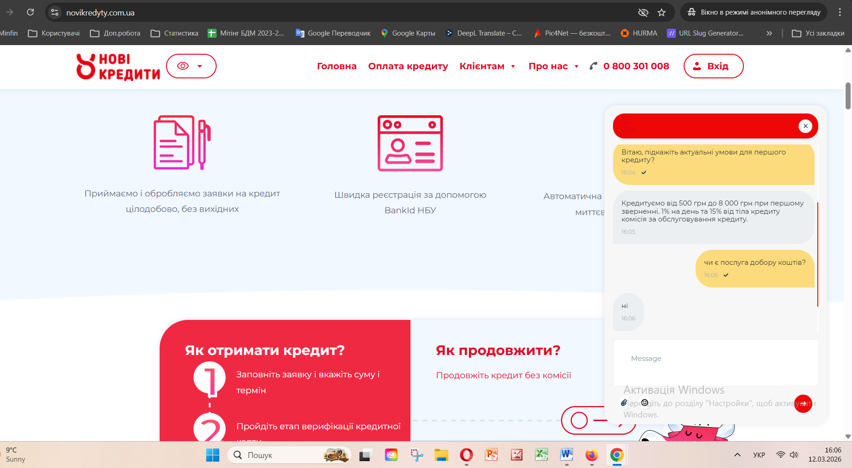Open the accessibility eye dropdown
The height and width of the screenshot is (468, 852).
click(191, 66)
